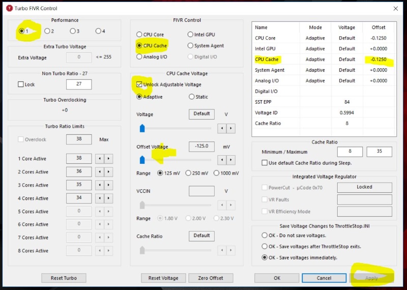The width and height of the screenshot is (407, 290).
Task: Increase Offset Voltage with right arrow button
Action: 231,160
